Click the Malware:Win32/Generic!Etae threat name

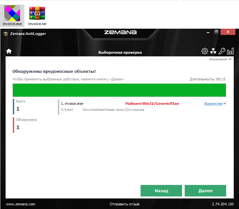pyautogui.click(x=152, y=104)
